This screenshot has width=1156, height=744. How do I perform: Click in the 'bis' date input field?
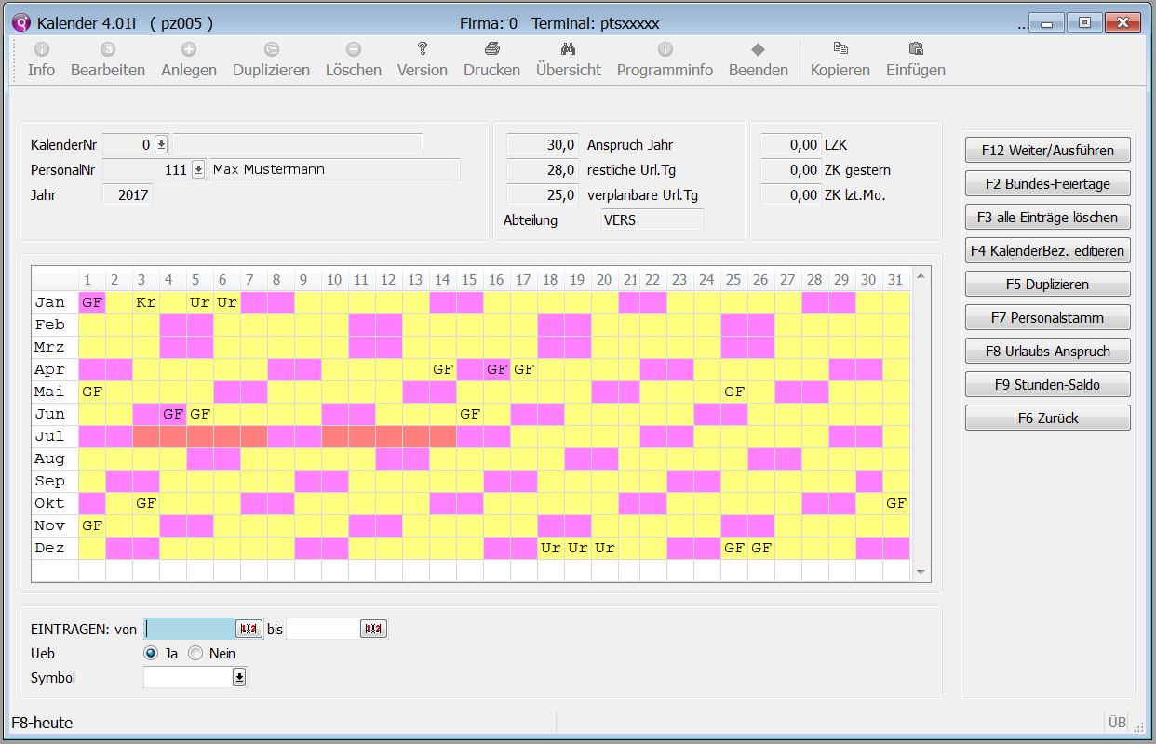(x=322, y=630)
